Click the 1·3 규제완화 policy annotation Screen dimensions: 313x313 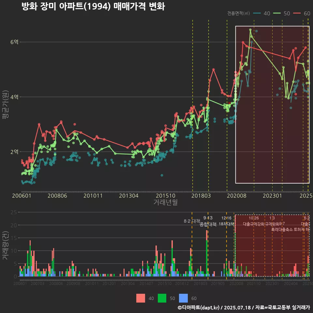(272, 221)
